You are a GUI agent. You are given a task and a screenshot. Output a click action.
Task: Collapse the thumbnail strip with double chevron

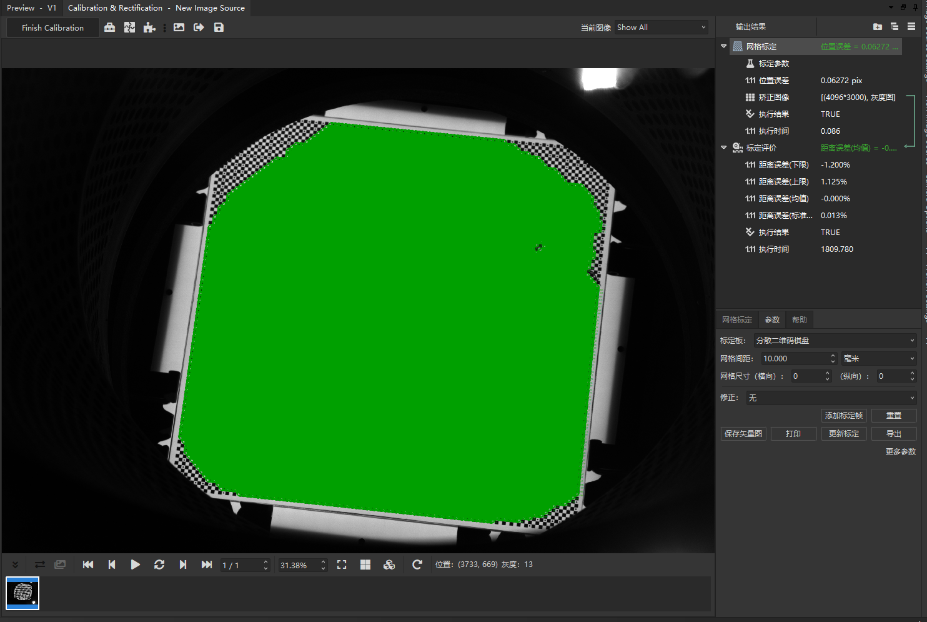click(15, 564)
